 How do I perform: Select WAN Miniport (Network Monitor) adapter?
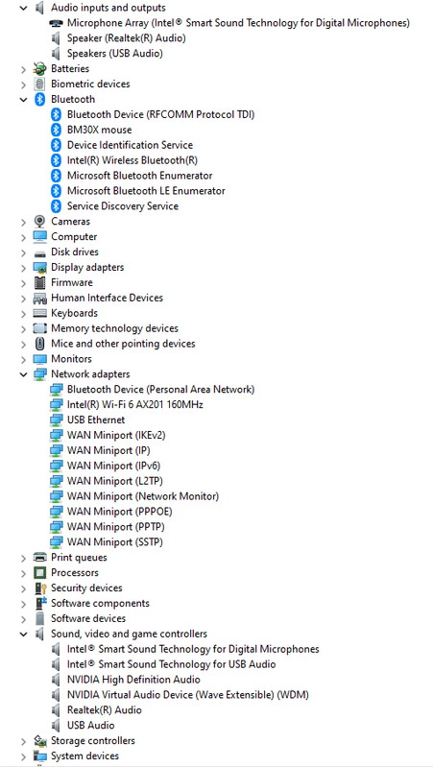[x=143, y=496]
